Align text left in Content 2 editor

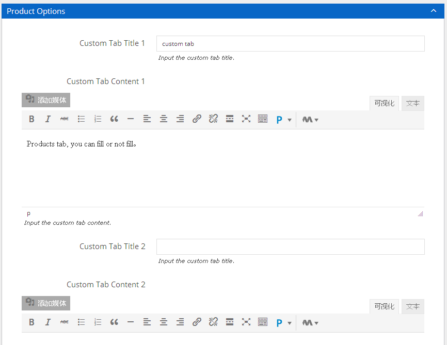147,322
